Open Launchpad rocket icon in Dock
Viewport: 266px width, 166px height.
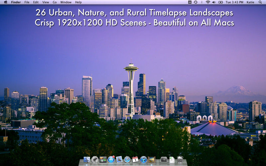point(95,159)
